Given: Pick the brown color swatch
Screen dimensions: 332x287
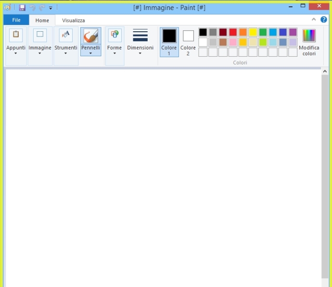Looking at the screenshot, I should (x=223, y=42).
